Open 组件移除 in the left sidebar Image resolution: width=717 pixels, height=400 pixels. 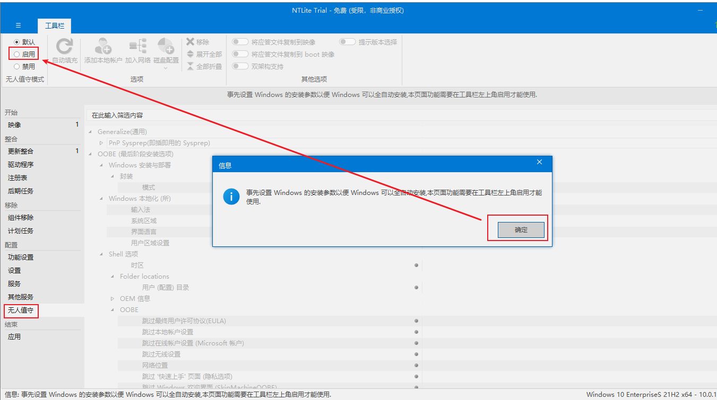click(x=21, y=218)
